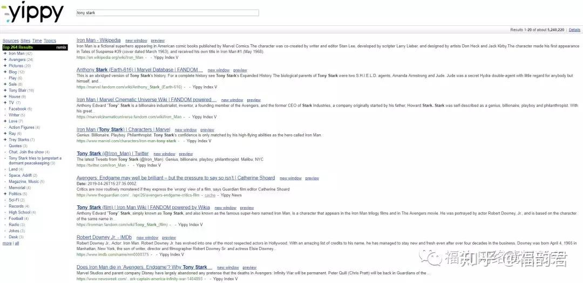The height and width of the screenshot is (283, 583).
Task: Expand the Trey Starks cluster plus sign
Action: tap(5, 140)
